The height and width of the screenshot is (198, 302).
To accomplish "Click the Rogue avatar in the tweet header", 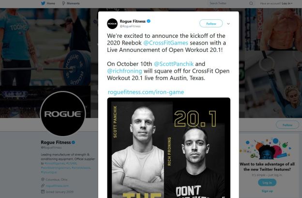I will tap(112, 24).
